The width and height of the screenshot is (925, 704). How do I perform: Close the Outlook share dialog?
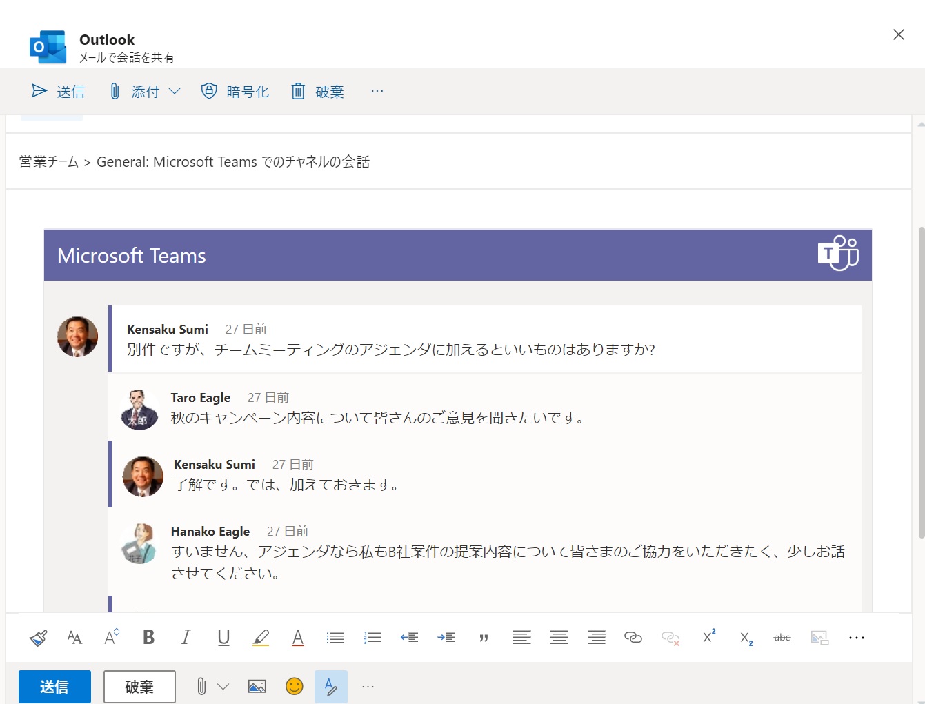pyautogui.click(x=898, y=34)
